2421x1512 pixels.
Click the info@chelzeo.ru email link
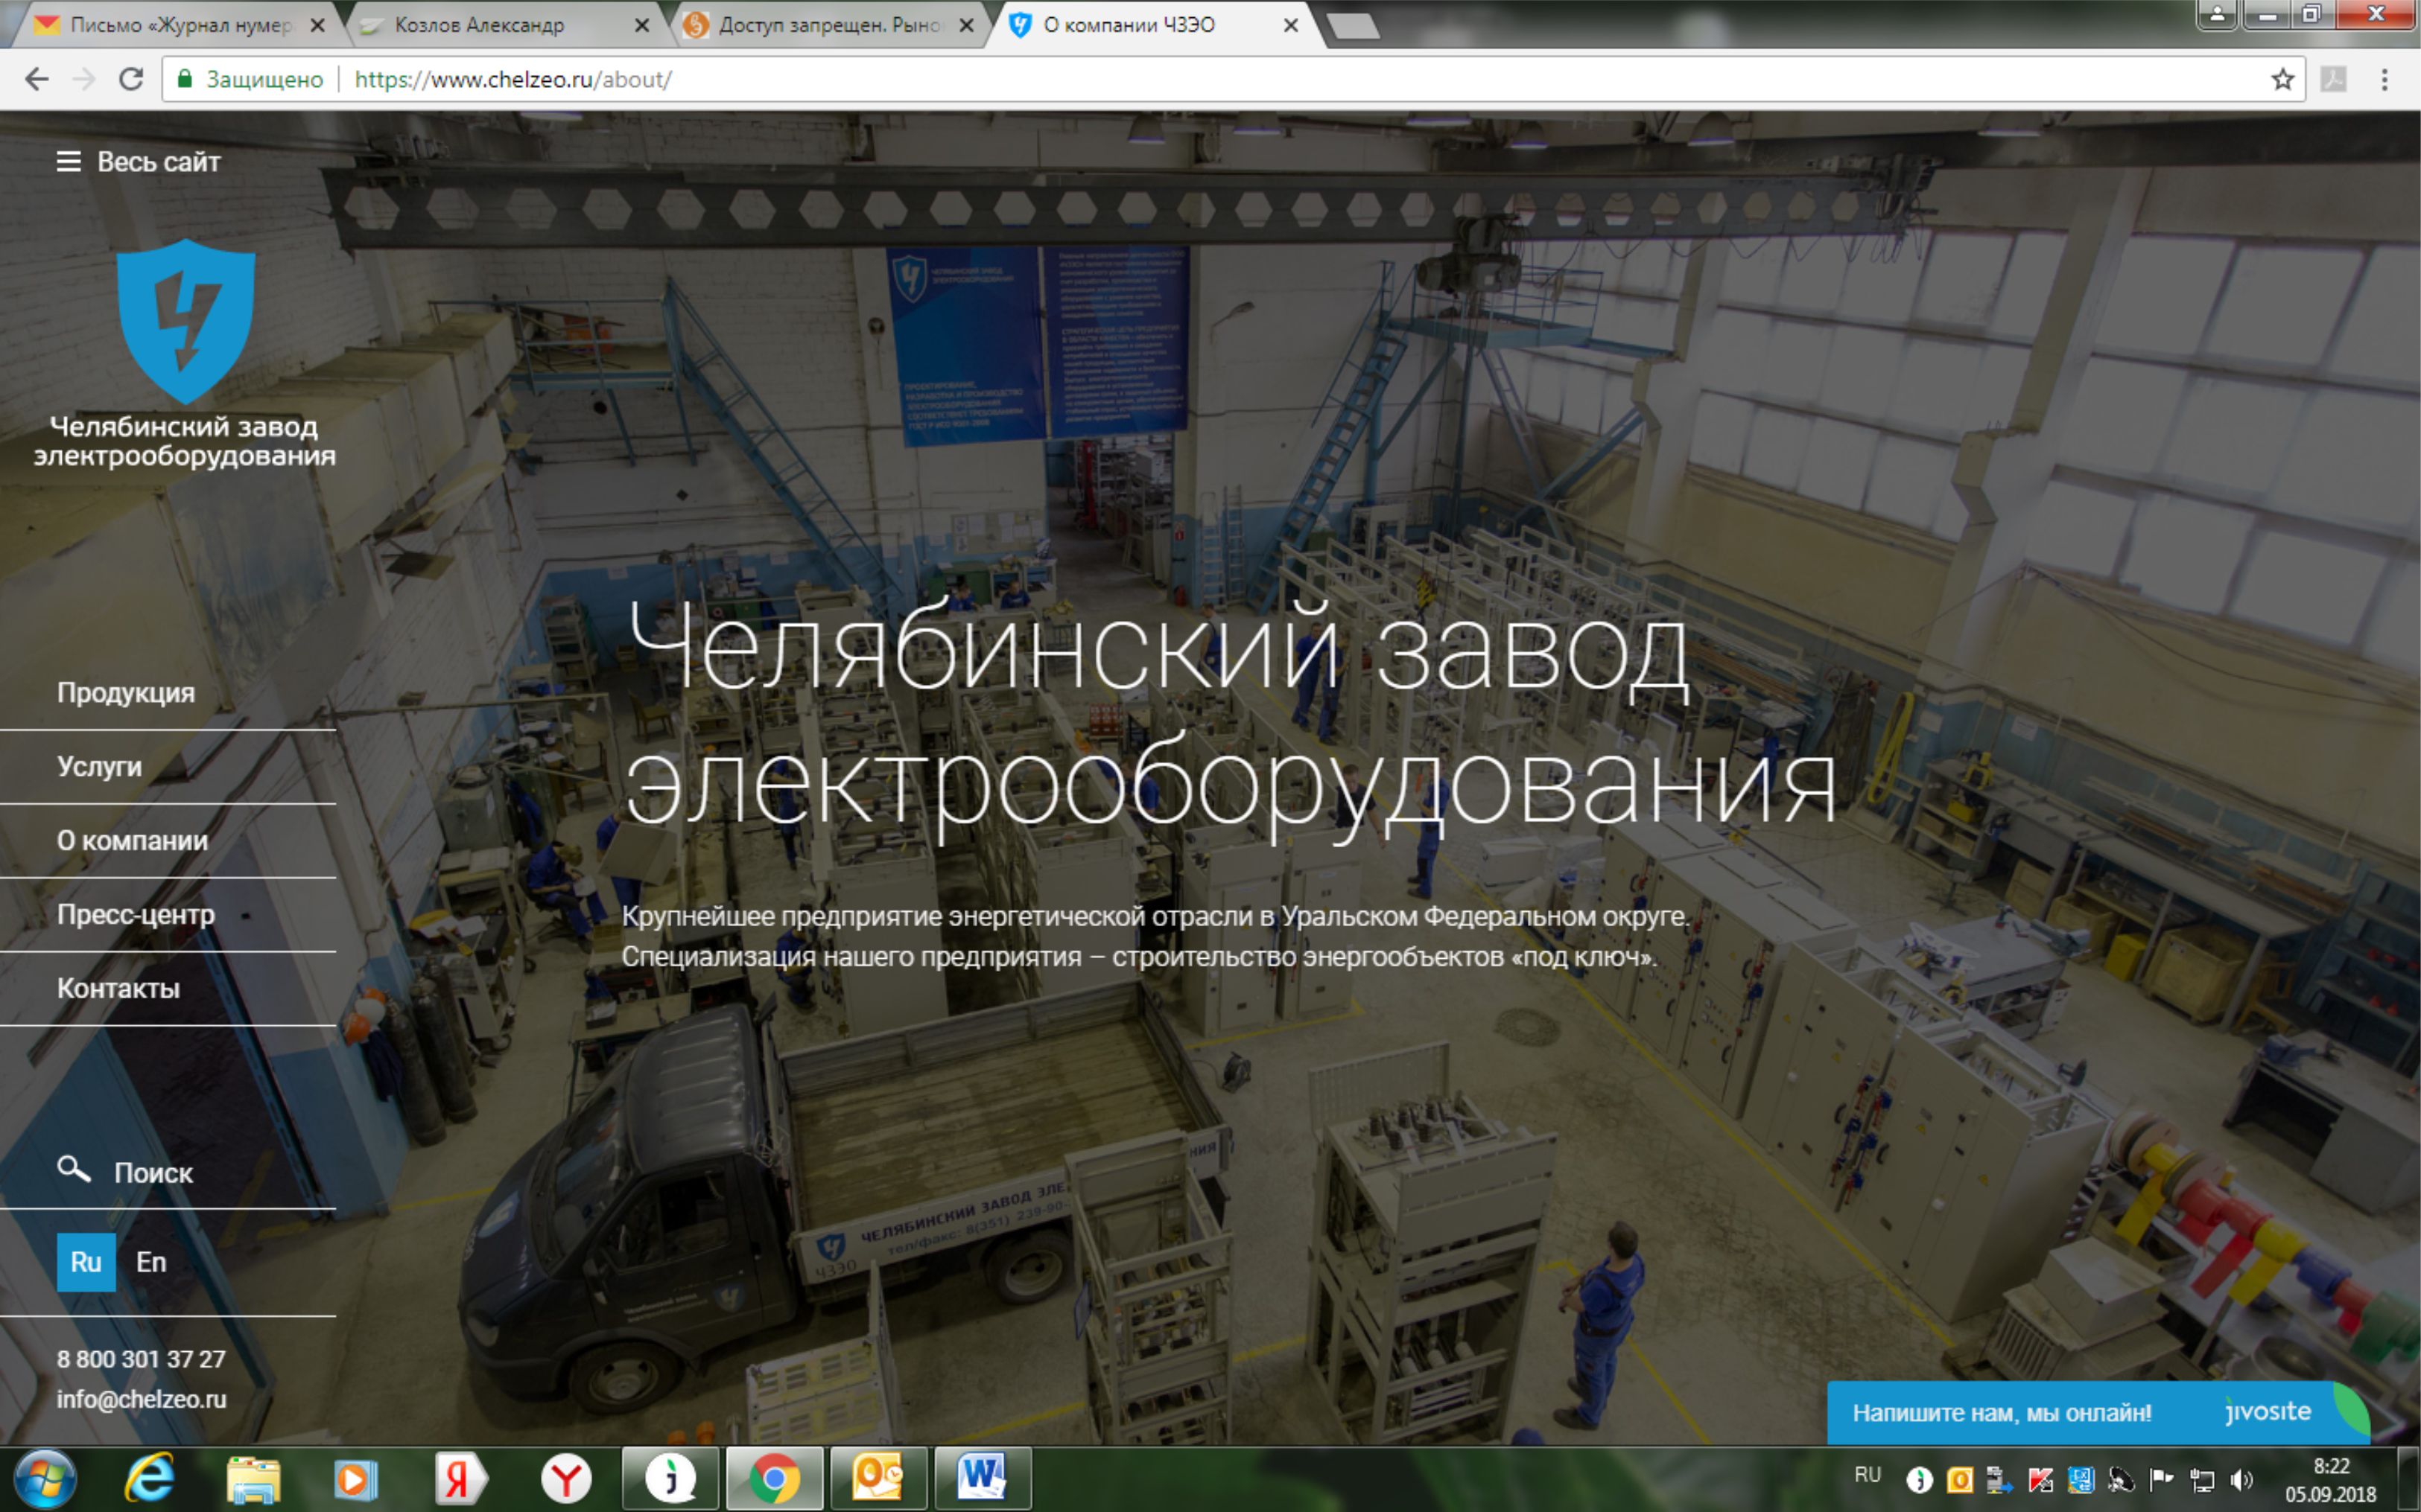pyautogui.click(x=141, y=1399)
